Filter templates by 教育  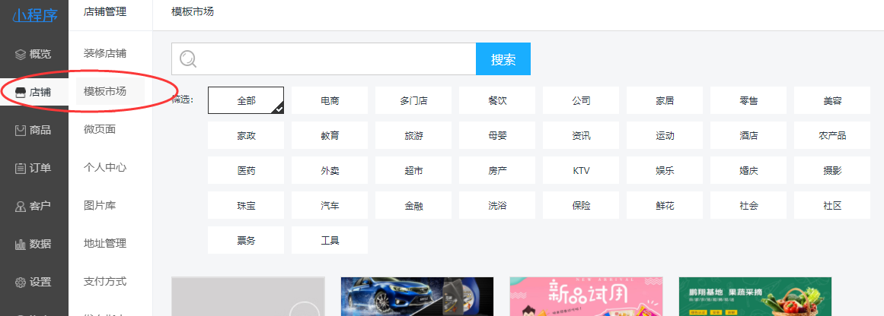pyautogui.click(x=330, y=135)
